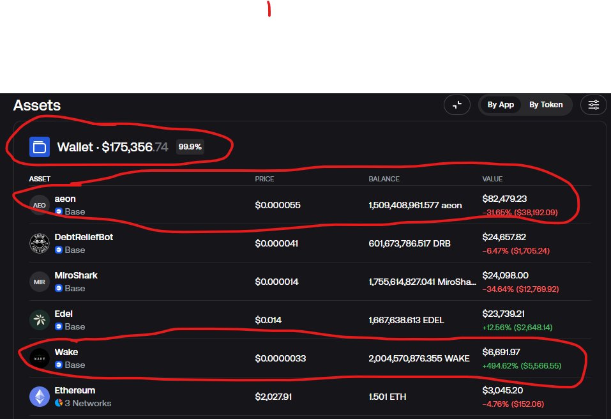Click the balance 1,667,638.613 EDEL

[x=406, y=320]
